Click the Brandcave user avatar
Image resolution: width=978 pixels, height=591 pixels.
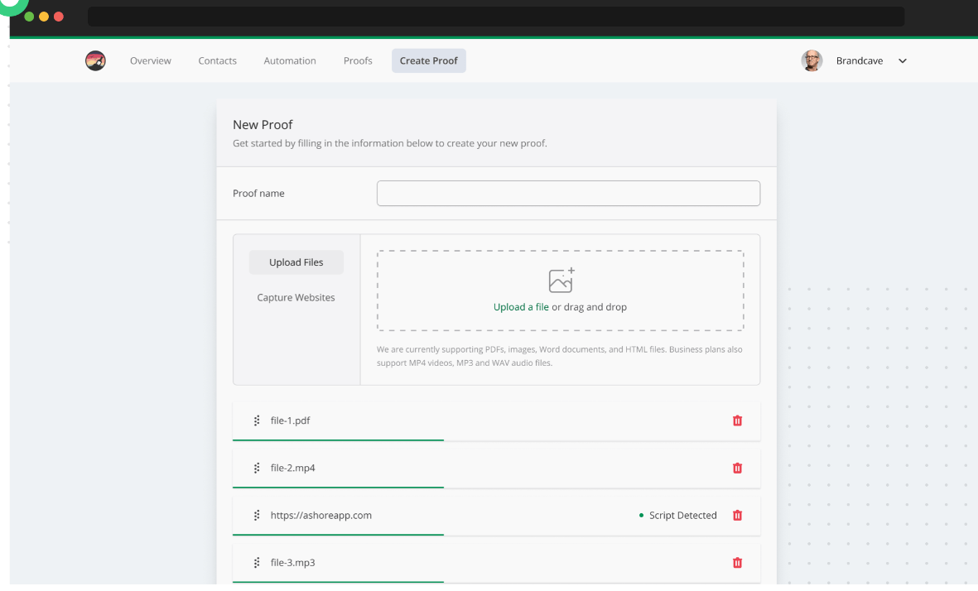[812, 60]
